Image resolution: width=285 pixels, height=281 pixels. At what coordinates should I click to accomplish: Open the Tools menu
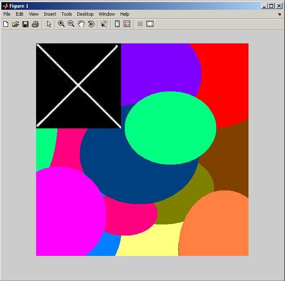(x=67, y=14)
